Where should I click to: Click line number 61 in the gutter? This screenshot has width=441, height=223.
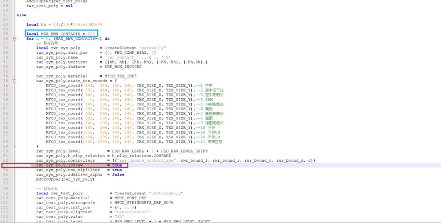coord(6,15)
